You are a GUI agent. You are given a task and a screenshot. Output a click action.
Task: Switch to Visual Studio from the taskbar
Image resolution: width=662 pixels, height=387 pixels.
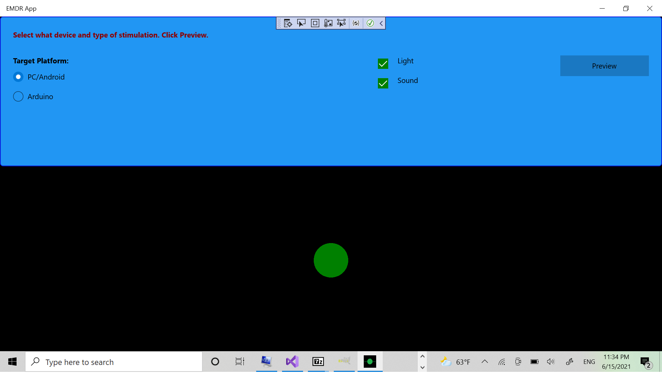[292, 362]
